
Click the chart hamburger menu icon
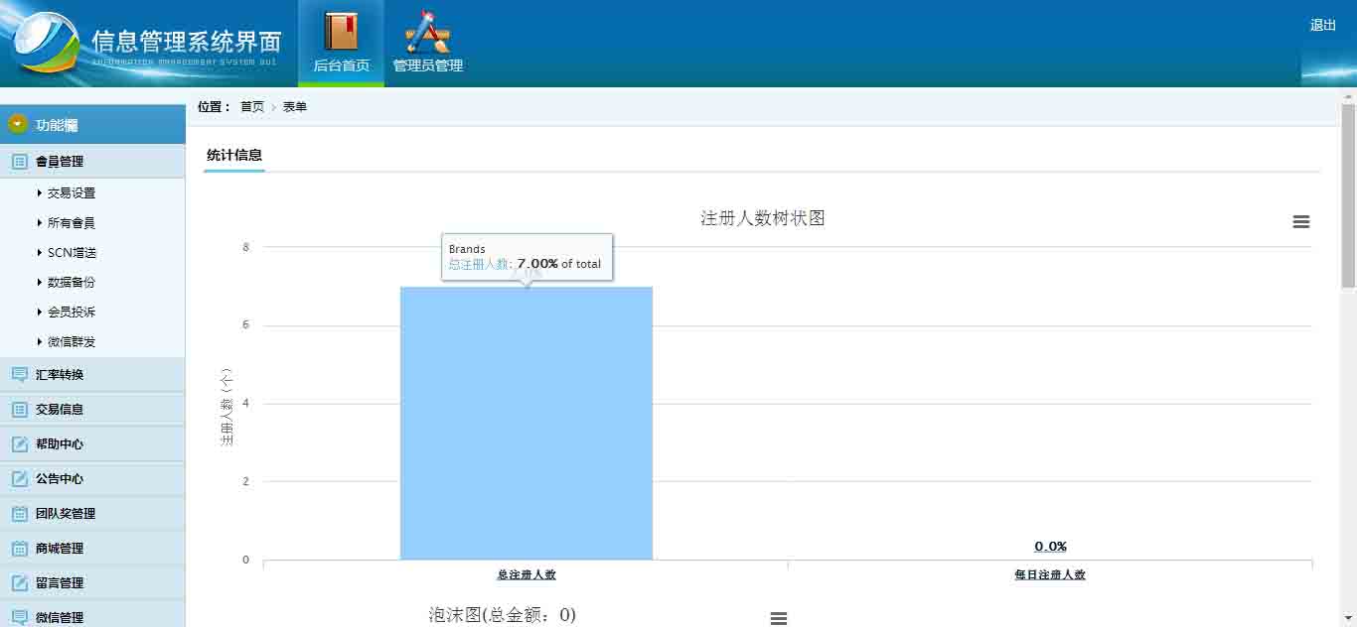pyautogui.click(x=1300, y=222)
